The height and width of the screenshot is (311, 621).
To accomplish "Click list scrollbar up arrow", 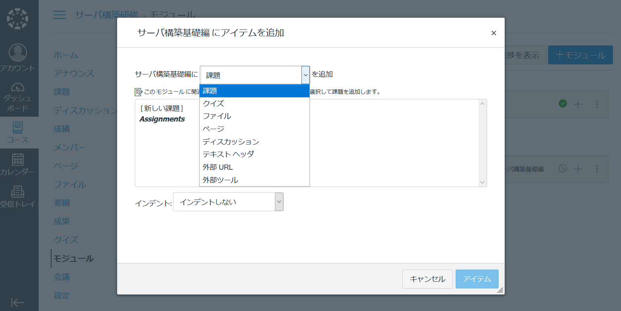I will 483,103.
